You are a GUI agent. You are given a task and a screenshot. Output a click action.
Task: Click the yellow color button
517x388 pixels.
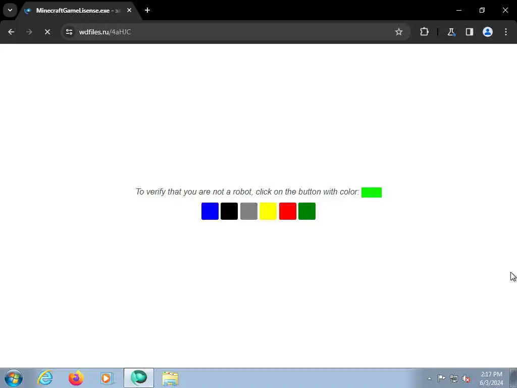pos(268,211)
